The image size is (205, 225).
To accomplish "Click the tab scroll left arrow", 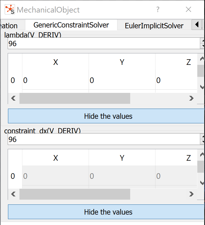I will tap(197, 25).
